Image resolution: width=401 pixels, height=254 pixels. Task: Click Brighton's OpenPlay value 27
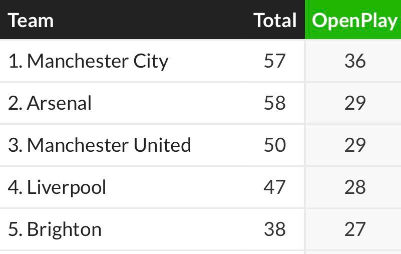(355, 229)
